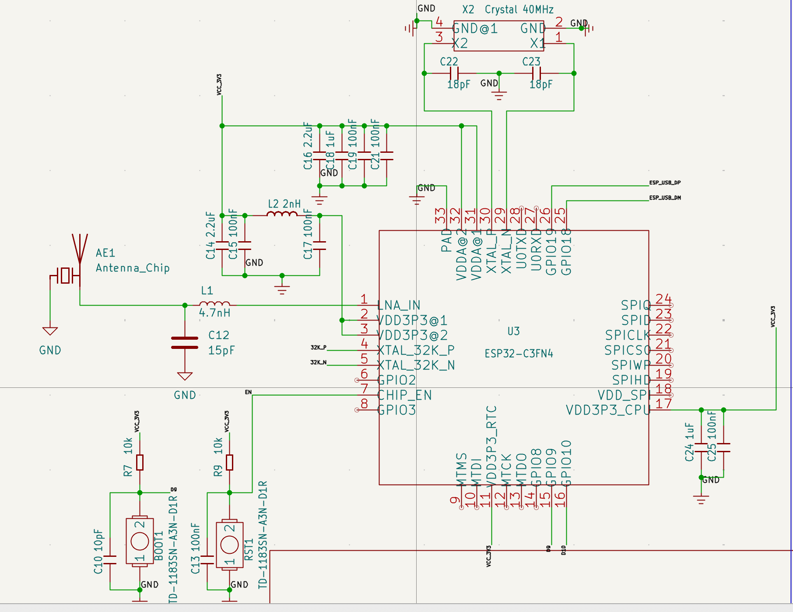Click pin number 17 of U3
793x612 pixels.
pyautogui.click(x=663, y=403)
